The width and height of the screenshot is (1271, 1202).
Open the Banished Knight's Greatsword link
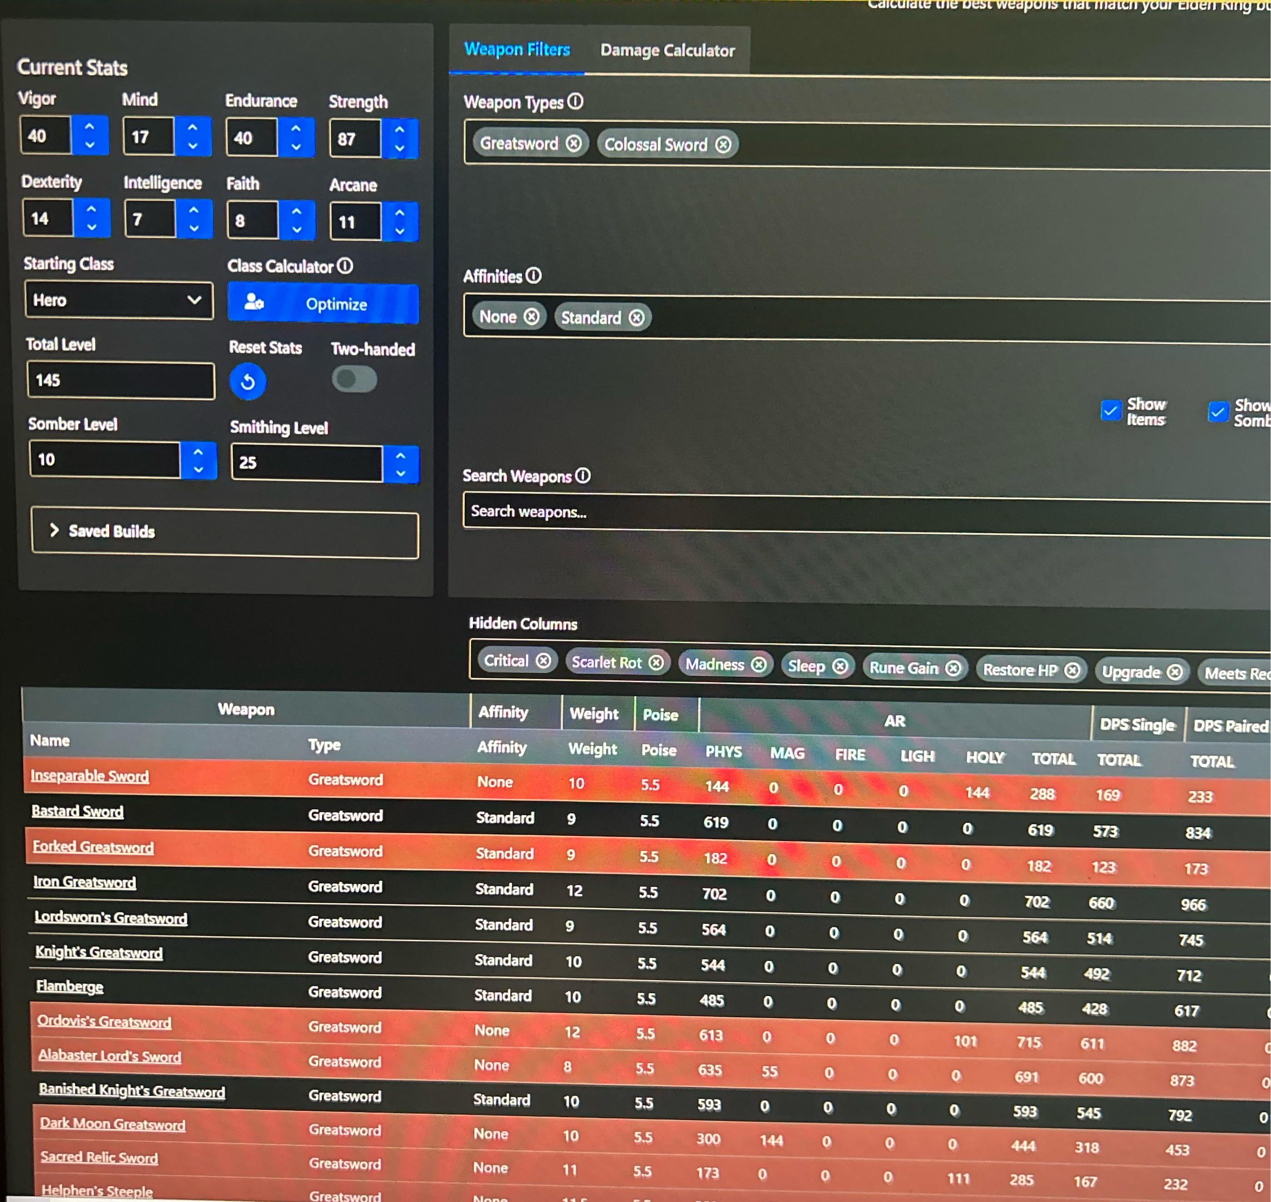(132, 1090)
